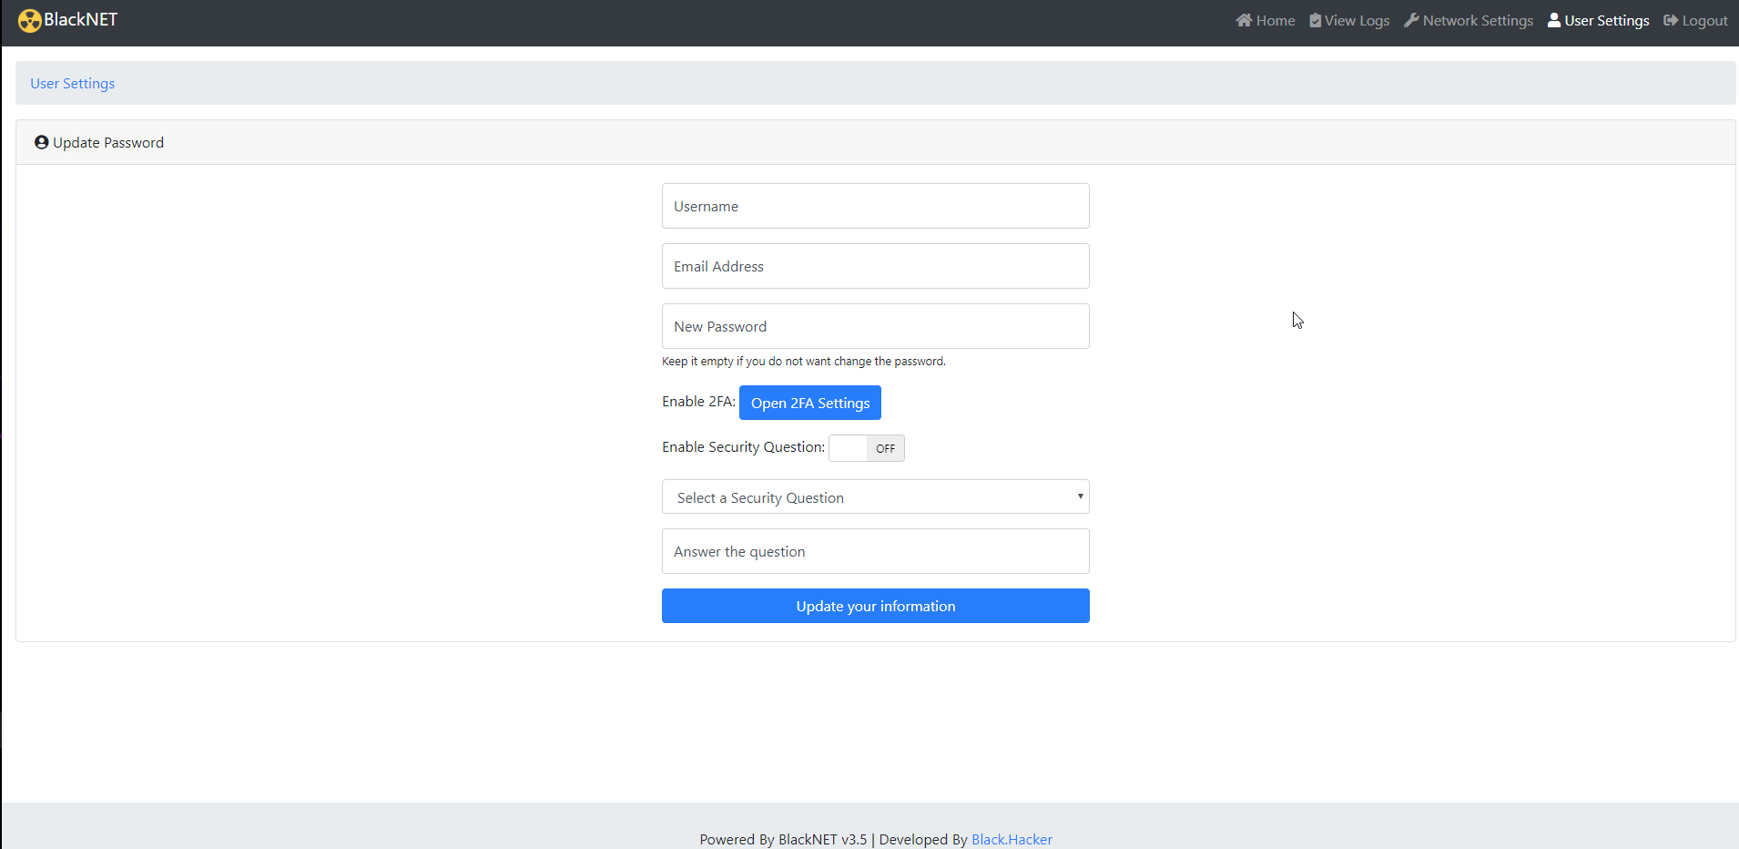Toggle the Enable Security Question switch
This screenshot has width=1739, height=849.
(866, 448)
